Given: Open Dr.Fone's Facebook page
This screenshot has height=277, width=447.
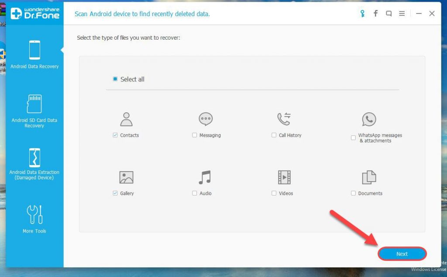Looking at the screenshot, I should [x=375, y=14].
